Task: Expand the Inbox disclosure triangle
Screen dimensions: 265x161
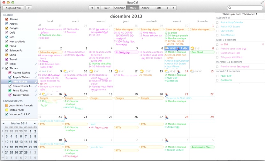Action: pos(3,64)
